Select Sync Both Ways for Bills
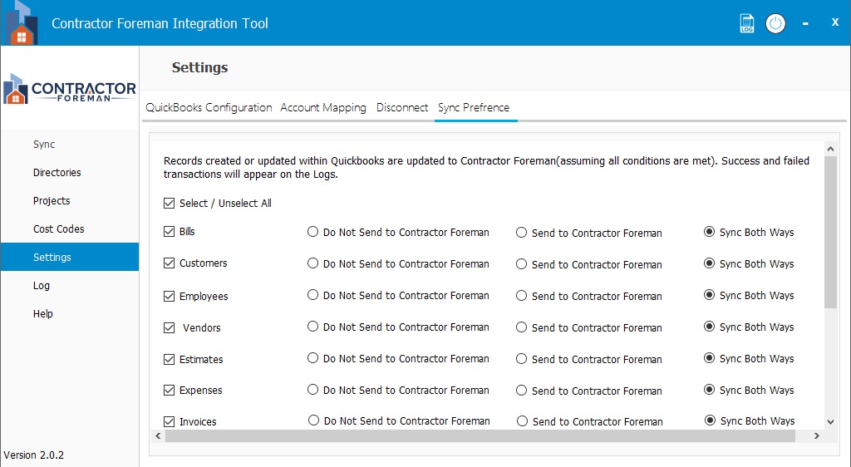851x467 pixels. (709, 232)
